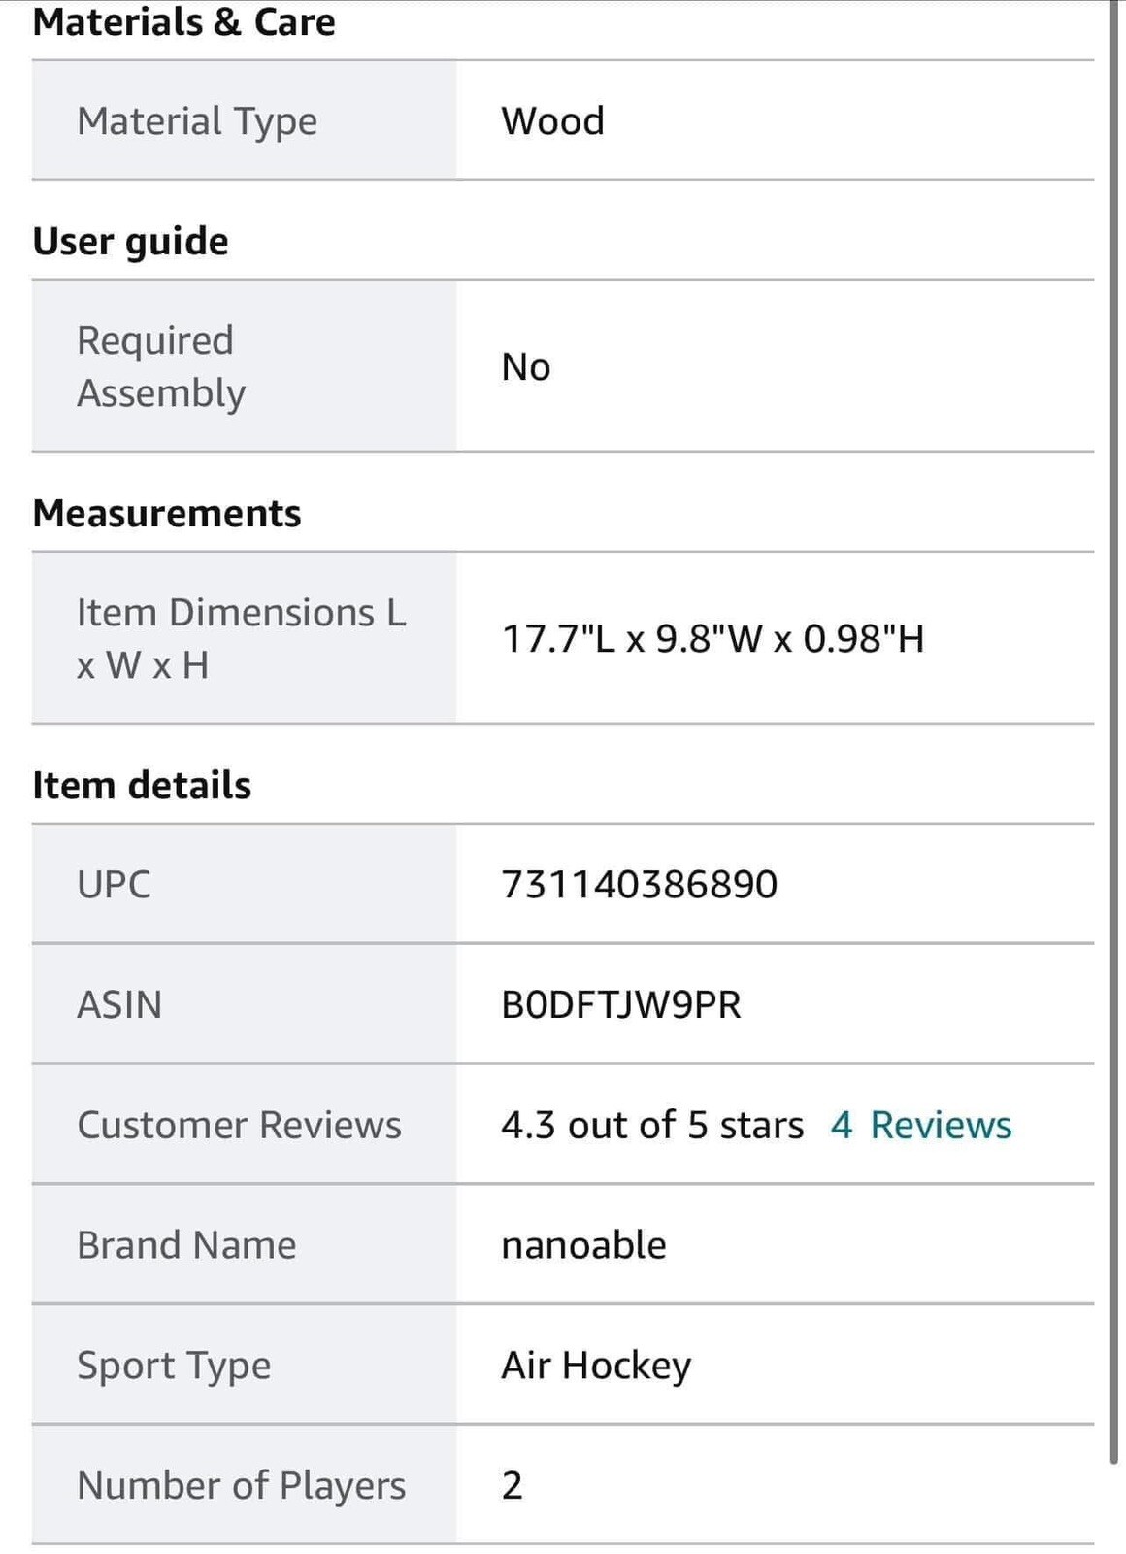Click the Item Dimensions L x W x H label
Image resolution: width=1126 pixels, height=1554 pixels.
pyautogui.click(x=242, y=638)
